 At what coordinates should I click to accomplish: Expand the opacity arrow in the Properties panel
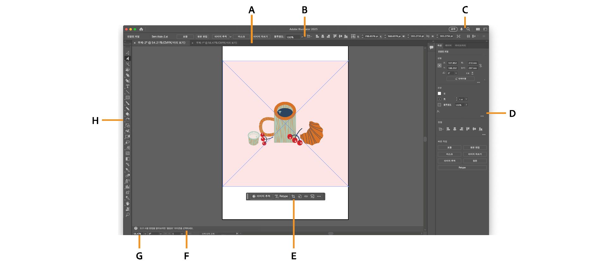(466, 105)
